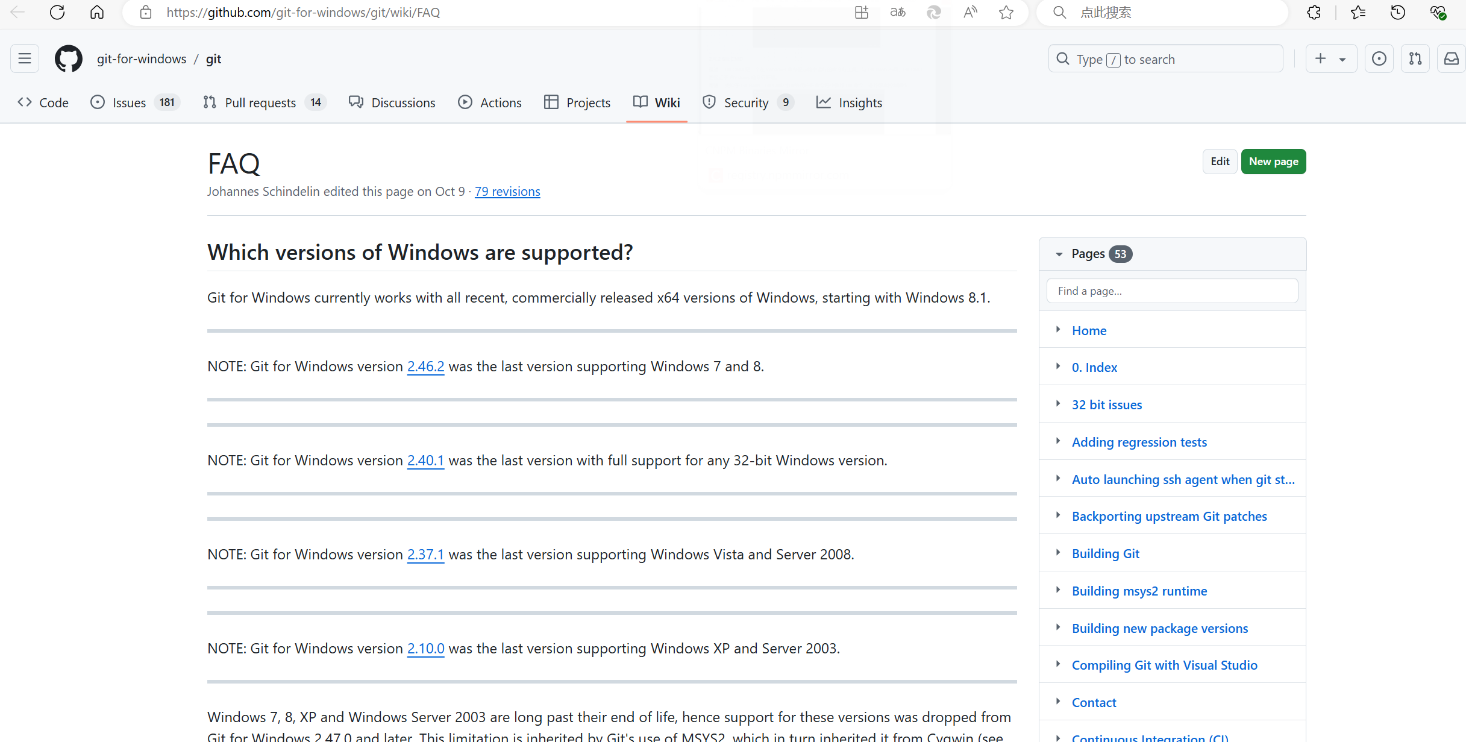
Task: Open the 79 revisions link
Action: tap(507, 192)
